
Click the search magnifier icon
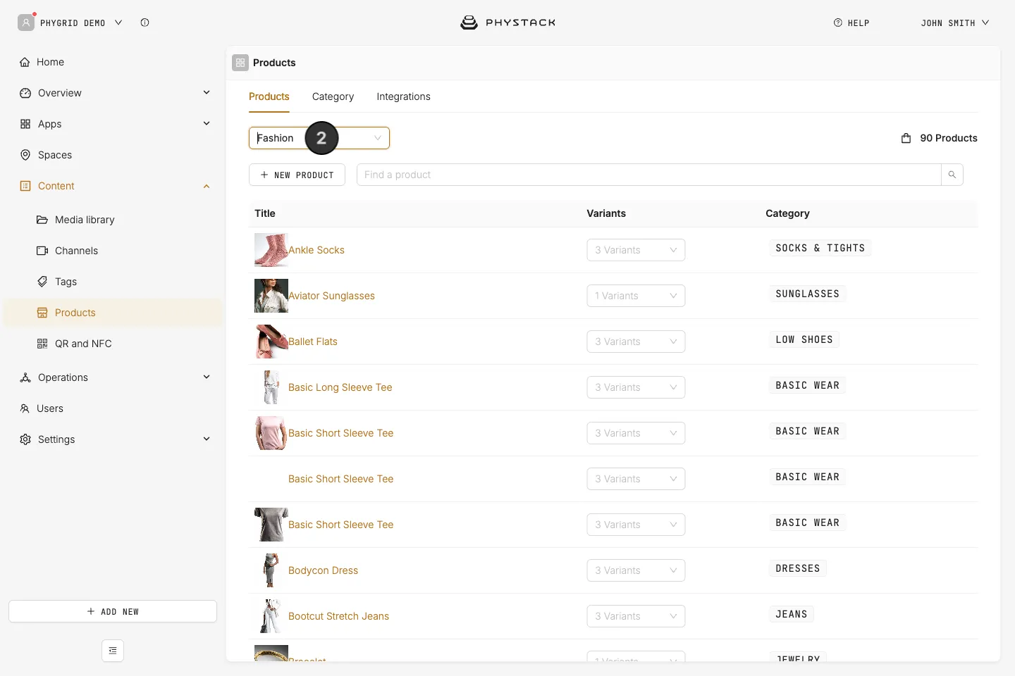coord(952,175)
